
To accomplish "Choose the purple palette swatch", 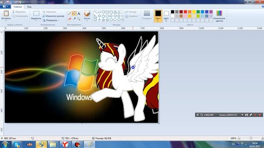I will [211, 12].
